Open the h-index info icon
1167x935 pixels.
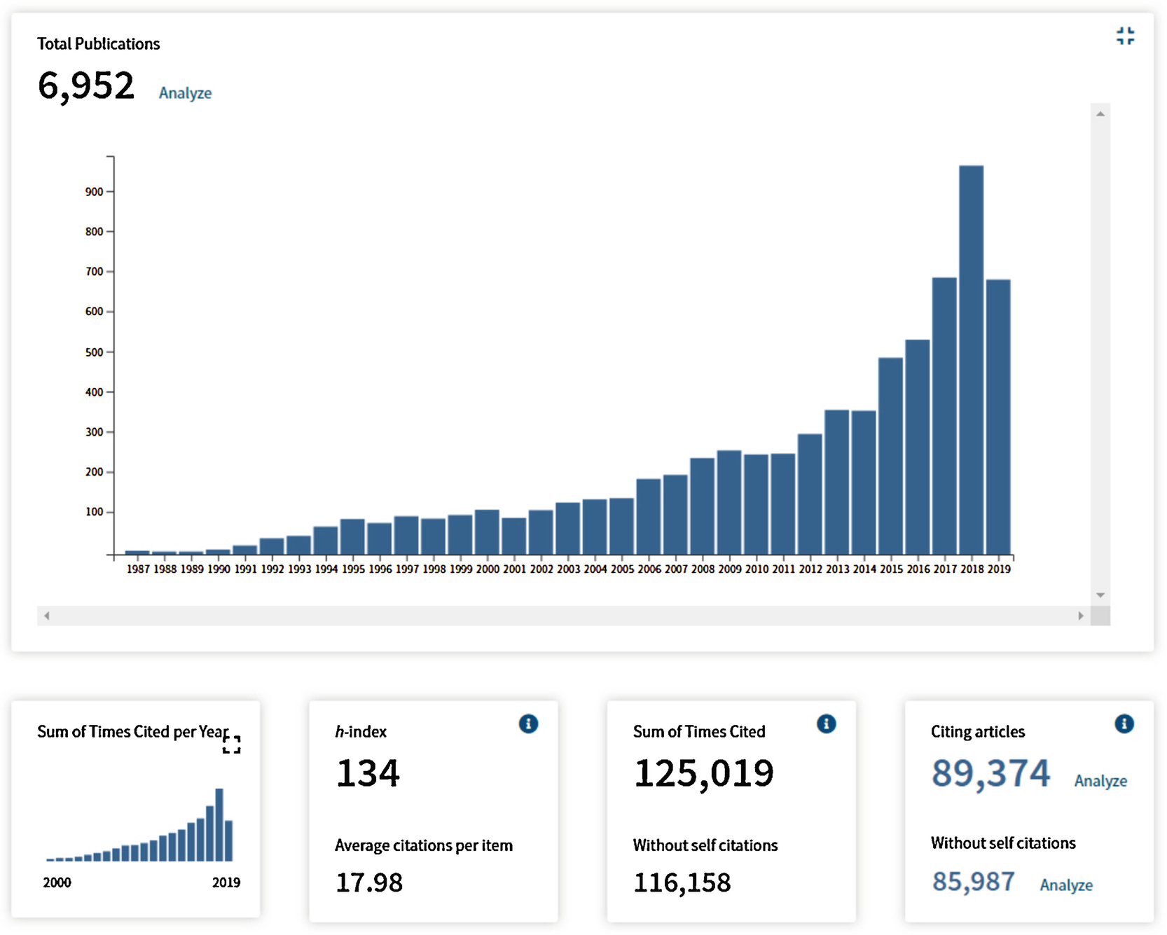[528, 723]
